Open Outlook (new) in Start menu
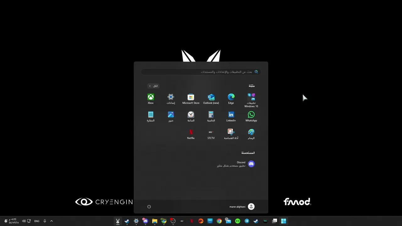402x226 pixels. (211, 99)
